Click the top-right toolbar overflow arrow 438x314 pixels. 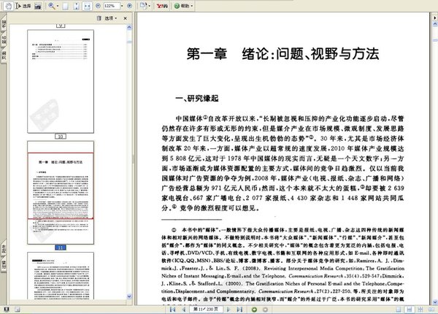(435, 18)
